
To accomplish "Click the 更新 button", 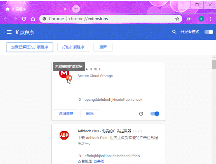I will (x=103, y=47).
